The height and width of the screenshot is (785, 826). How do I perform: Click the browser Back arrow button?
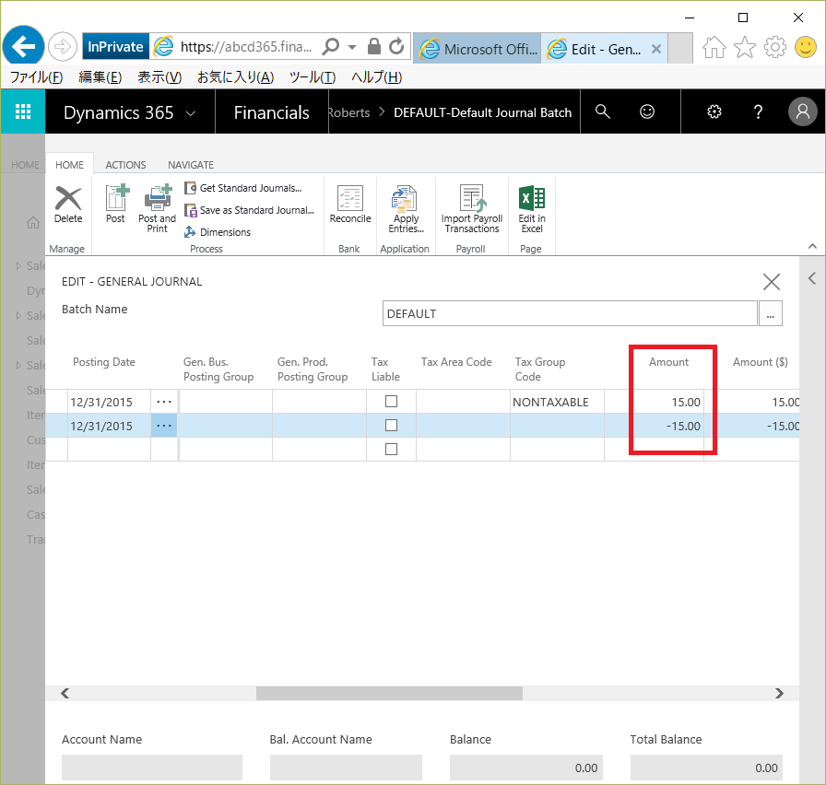23,46
